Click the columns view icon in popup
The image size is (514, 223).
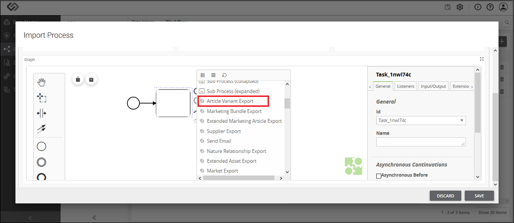[x=203, y=75]
